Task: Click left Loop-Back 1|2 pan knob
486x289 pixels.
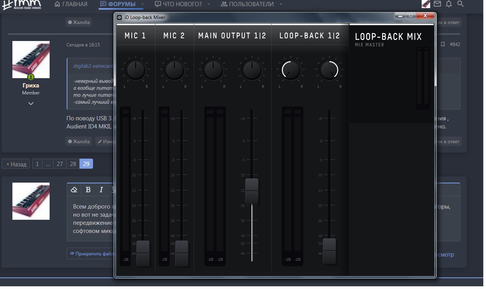Action: pos(291,70)
